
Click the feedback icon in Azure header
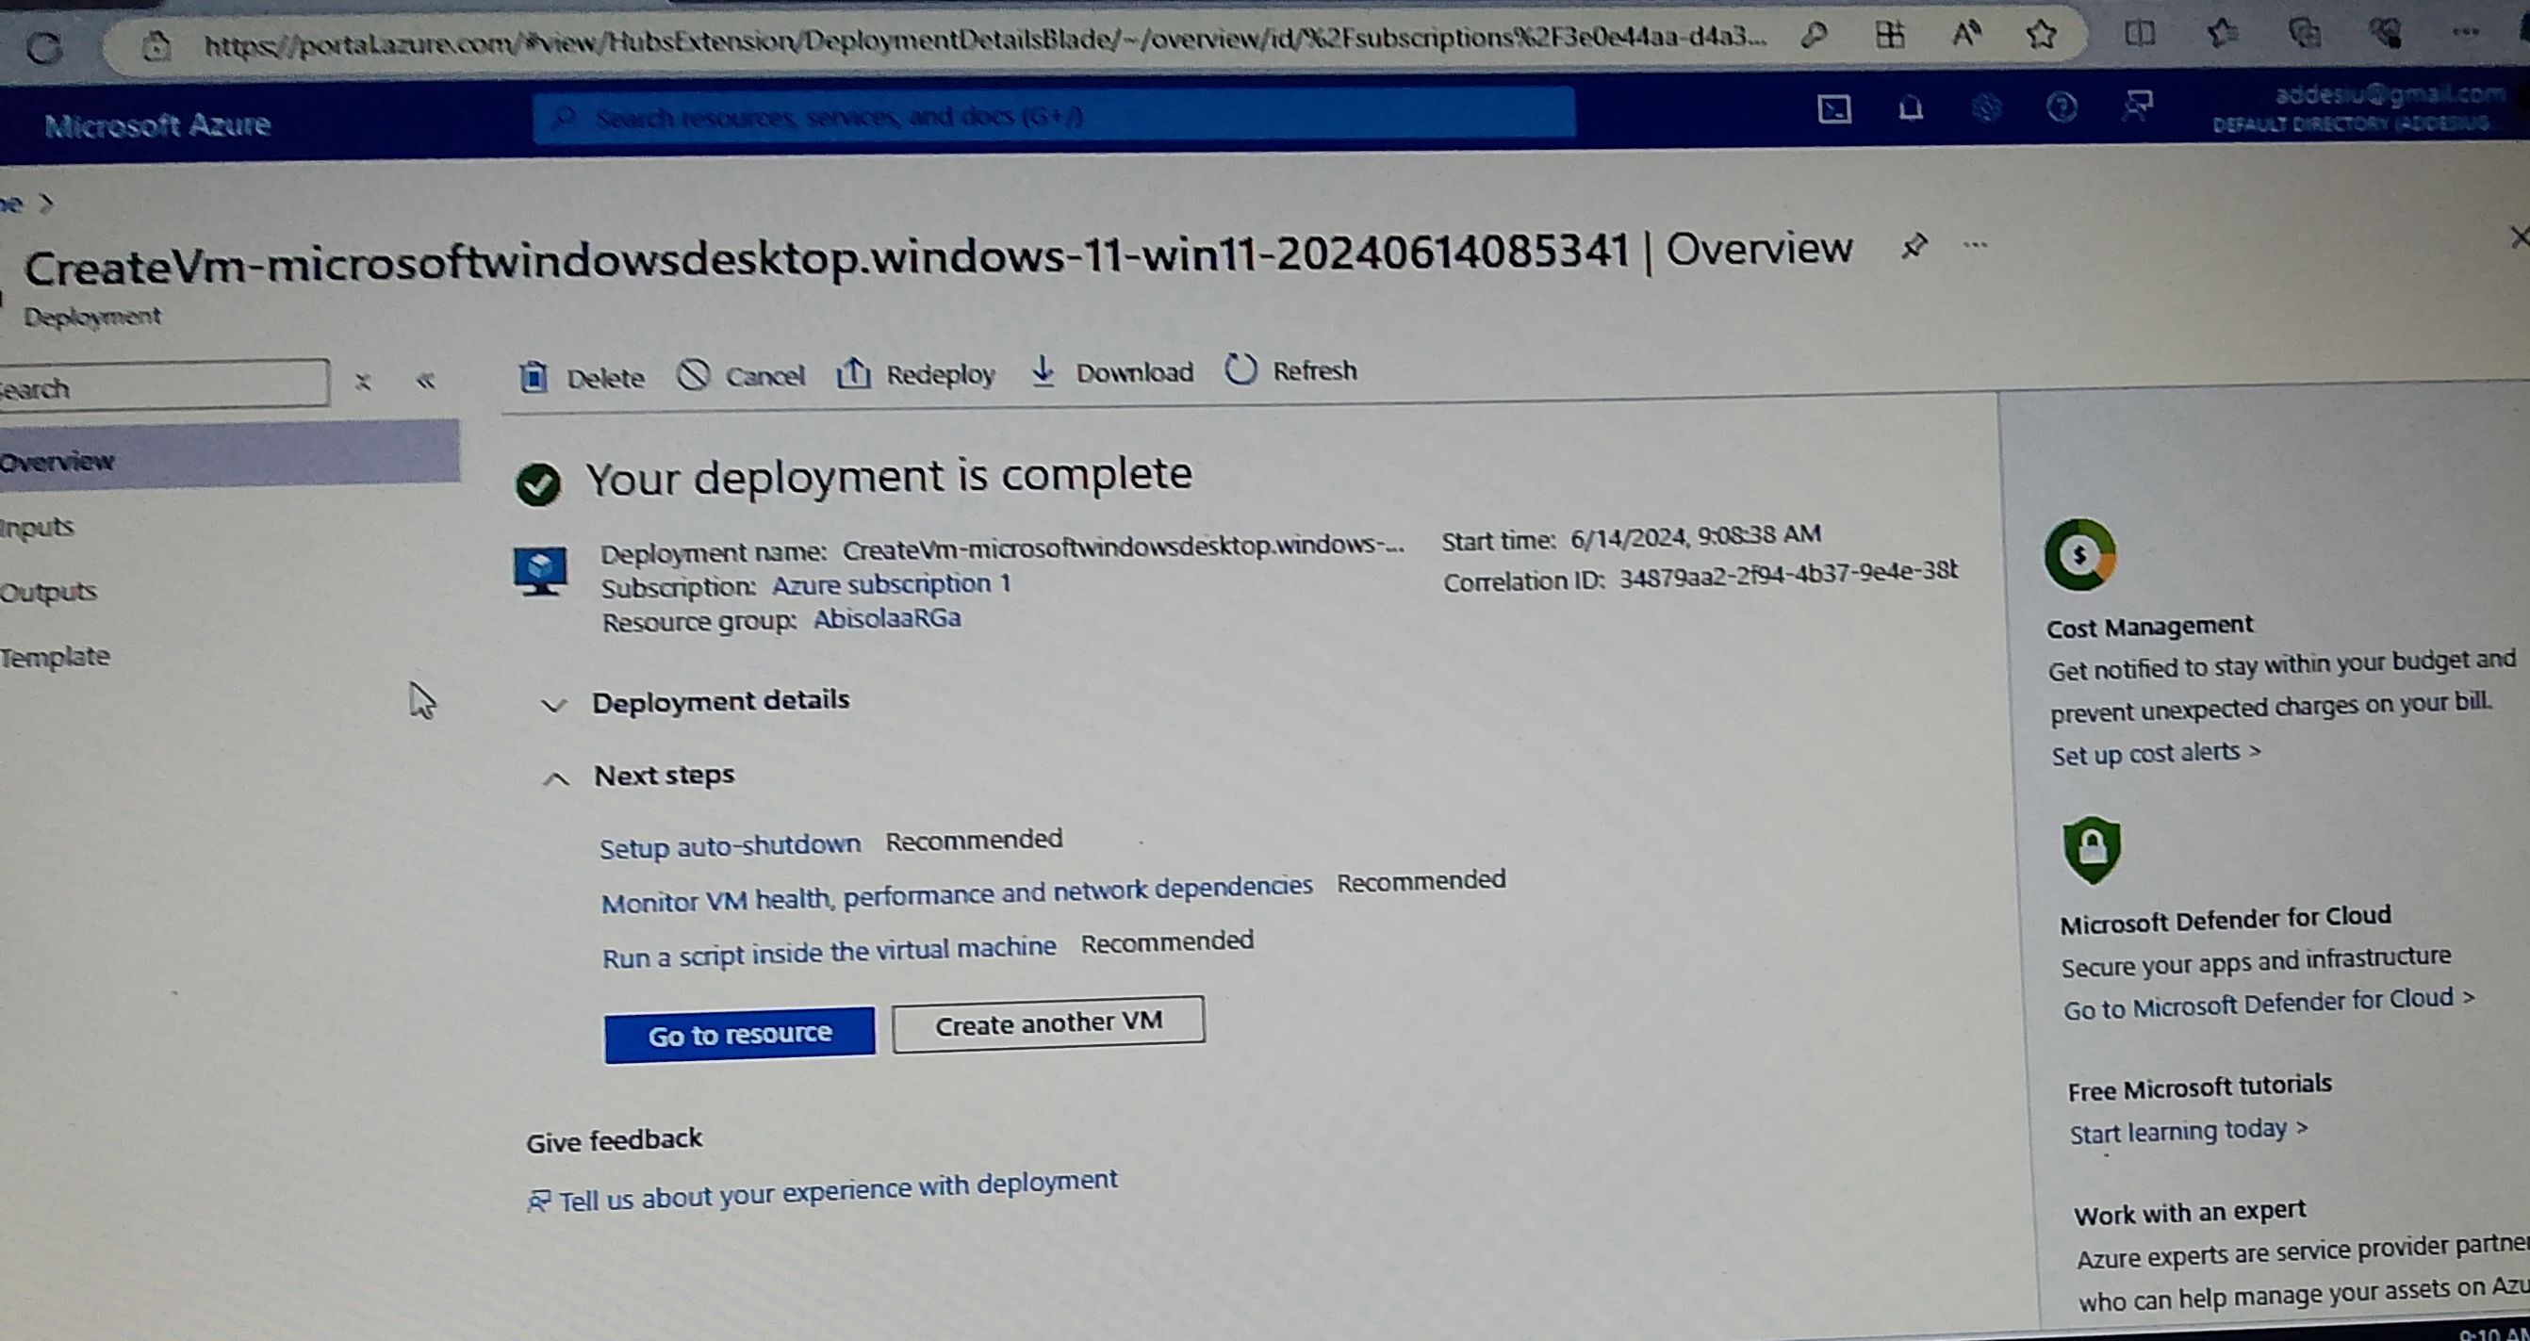[2137, 105]
